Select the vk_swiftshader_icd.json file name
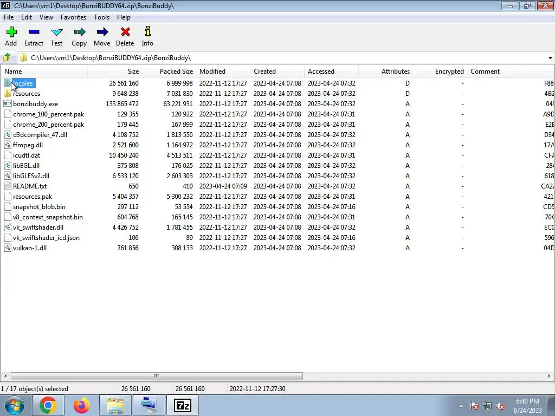Viewport: 555px width, 416px height. pyautogui.click(x=47, y=238)
